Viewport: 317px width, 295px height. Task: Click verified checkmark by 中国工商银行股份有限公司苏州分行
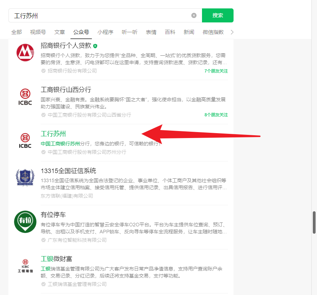(x=43, y=152)
